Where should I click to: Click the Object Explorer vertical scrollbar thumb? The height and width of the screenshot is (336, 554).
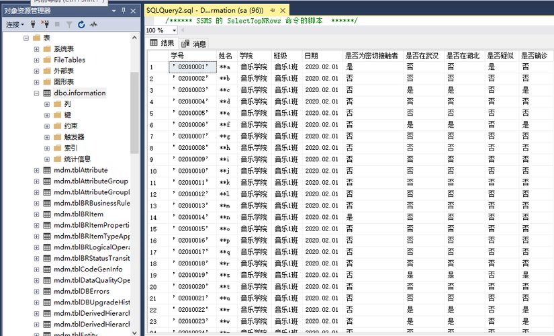click(x=134, y=112)
